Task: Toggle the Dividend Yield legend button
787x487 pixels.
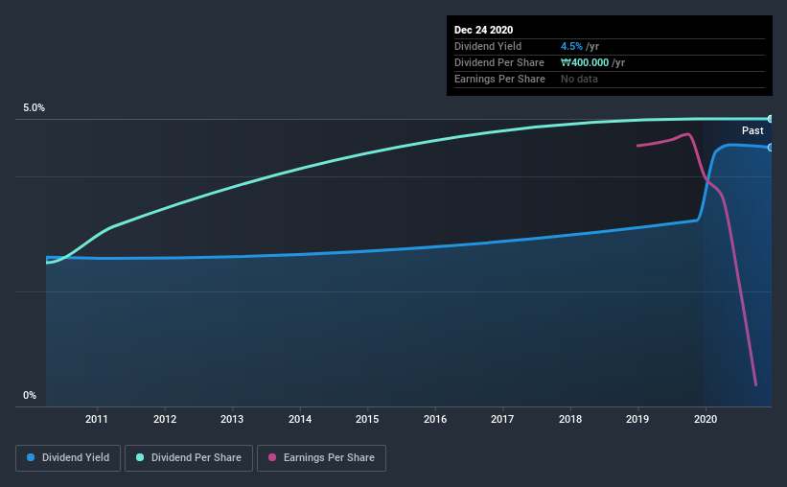Action: [x=68, y=458]
